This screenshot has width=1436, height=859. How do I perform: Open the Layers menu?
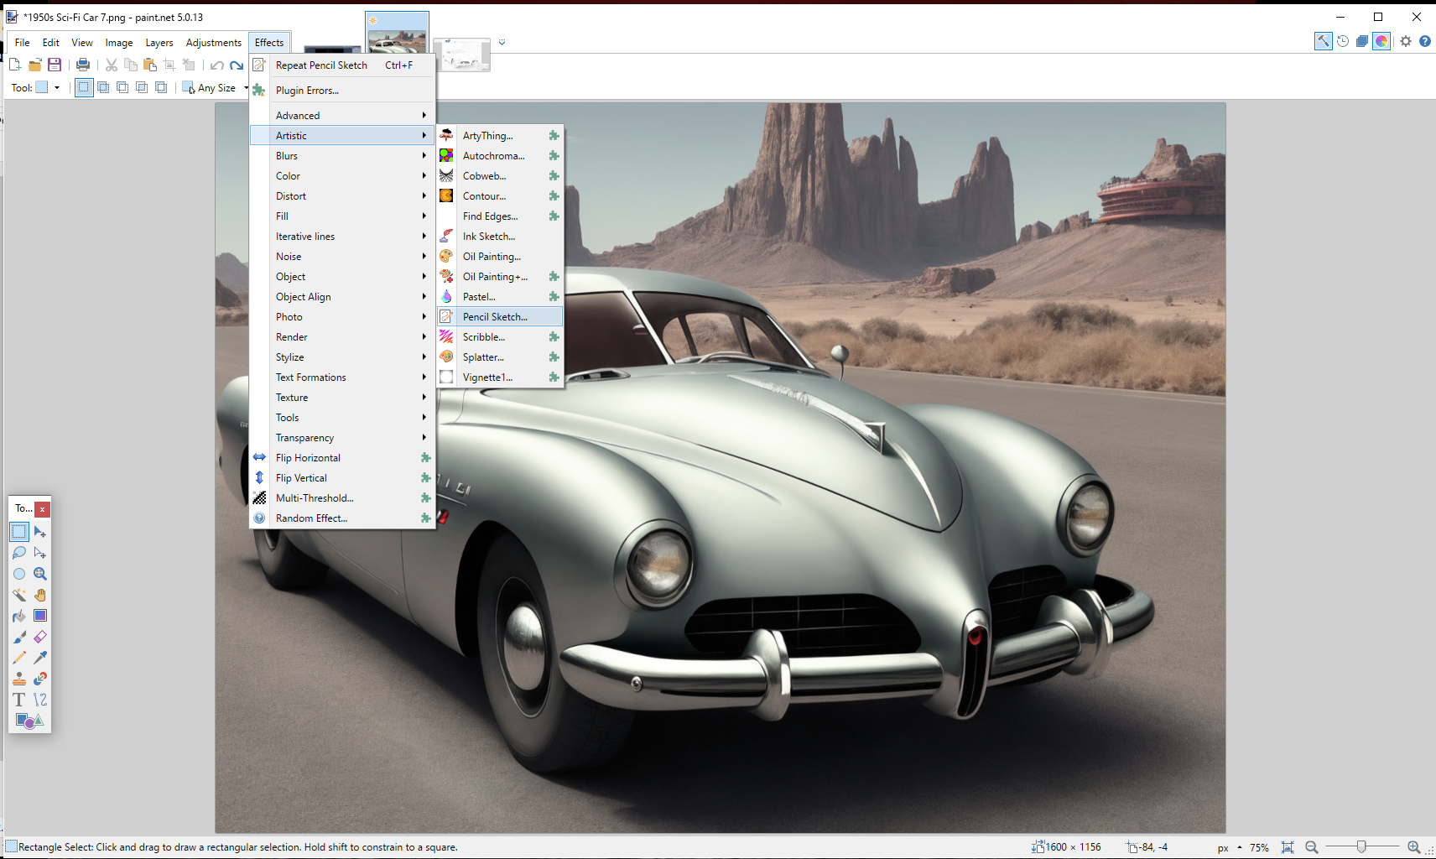tap(159, 43)
